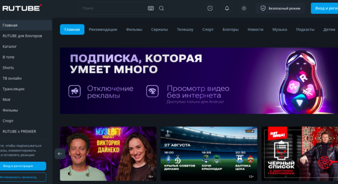Click the no-wifi offline viewing icon on banner

(152, 91)
